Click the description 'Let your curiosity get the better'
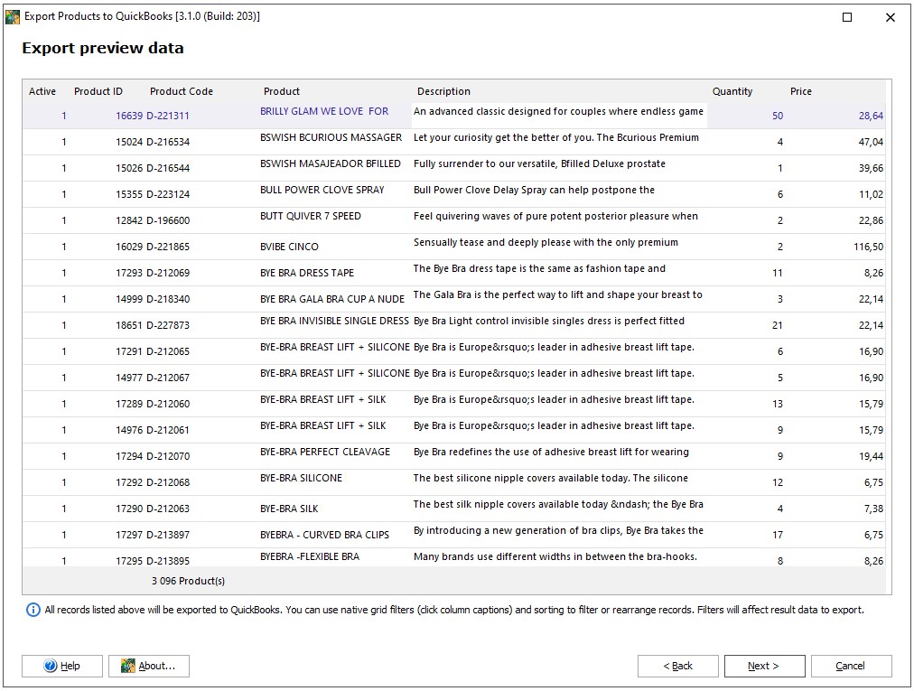The height and width of the screenshot is (691, 914). [556, 137]
